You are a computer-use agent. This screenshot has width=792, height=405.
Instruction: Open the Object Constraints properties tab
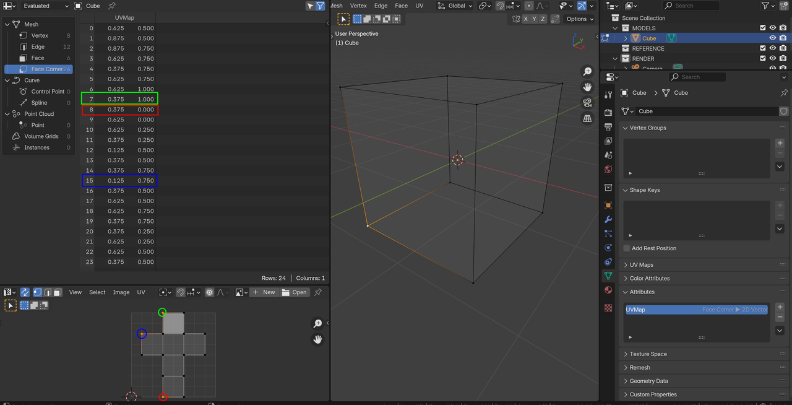pos(608,262)
